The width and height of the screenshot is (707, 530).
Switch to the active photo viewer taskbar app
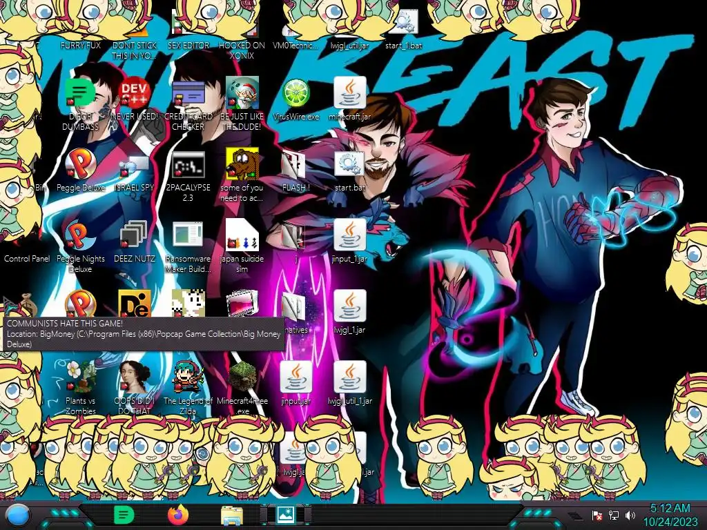coord(286,515)
